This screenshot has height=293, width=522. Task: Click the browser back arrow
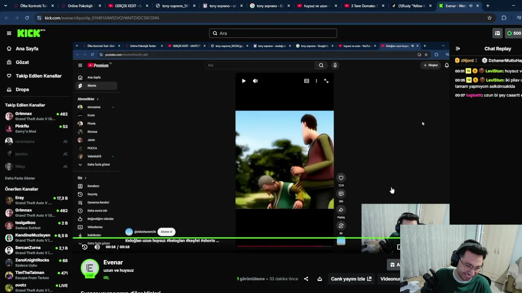click(x=7, y=18)
